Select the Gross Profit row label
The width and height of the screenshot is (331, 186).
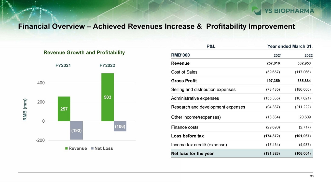tap(184, 81)
